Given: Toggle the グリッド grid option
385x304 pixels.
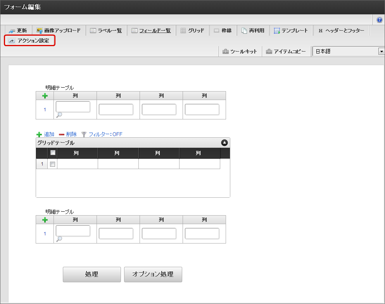Looking at the screenshot, I should coord(192,31).
